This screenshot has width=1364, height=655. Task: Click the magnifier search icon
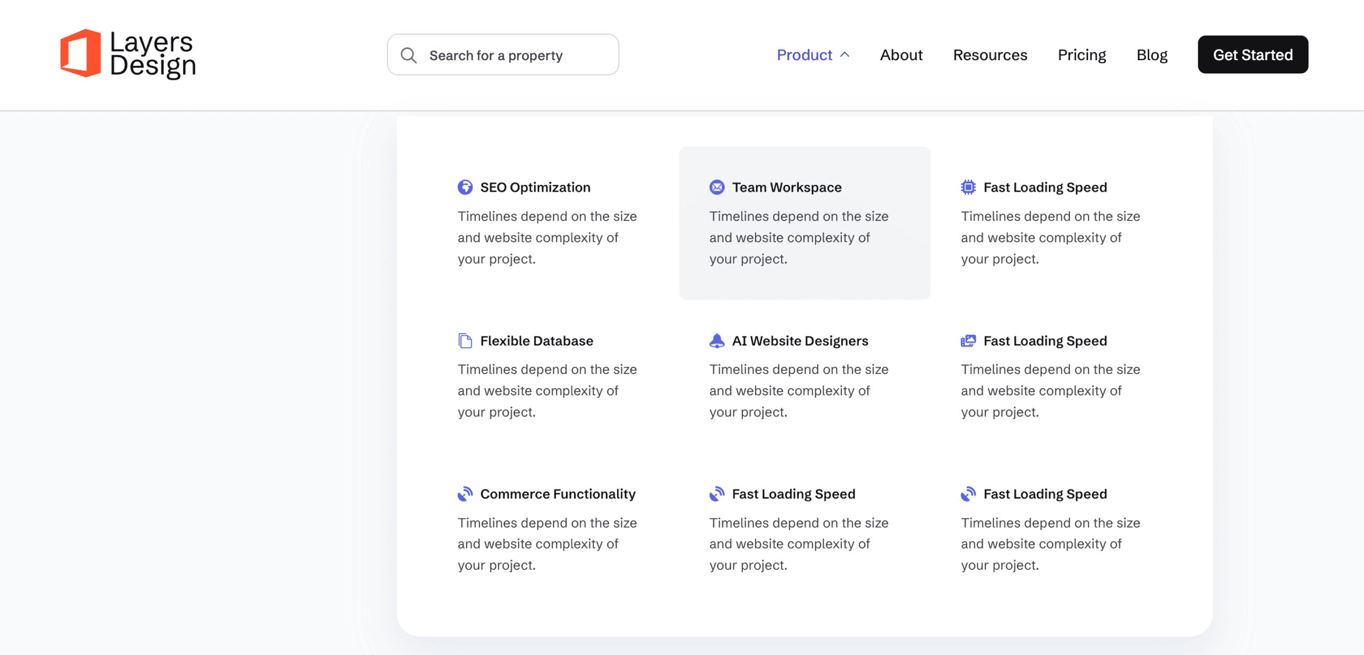[x=409, y=55]
